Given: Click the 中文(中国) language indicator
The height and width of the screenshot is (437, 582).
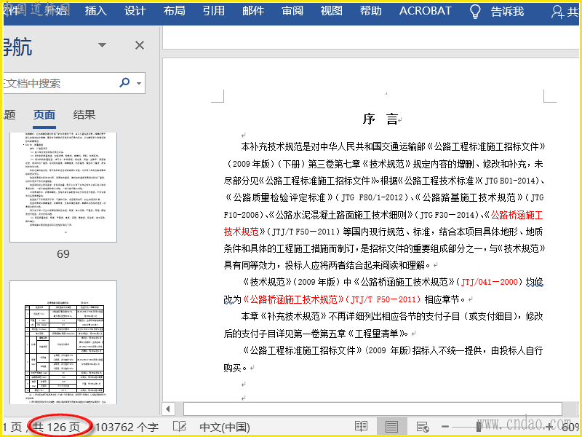Looking at the screenshot, I should pyautogui.click(x=225, y=428).
